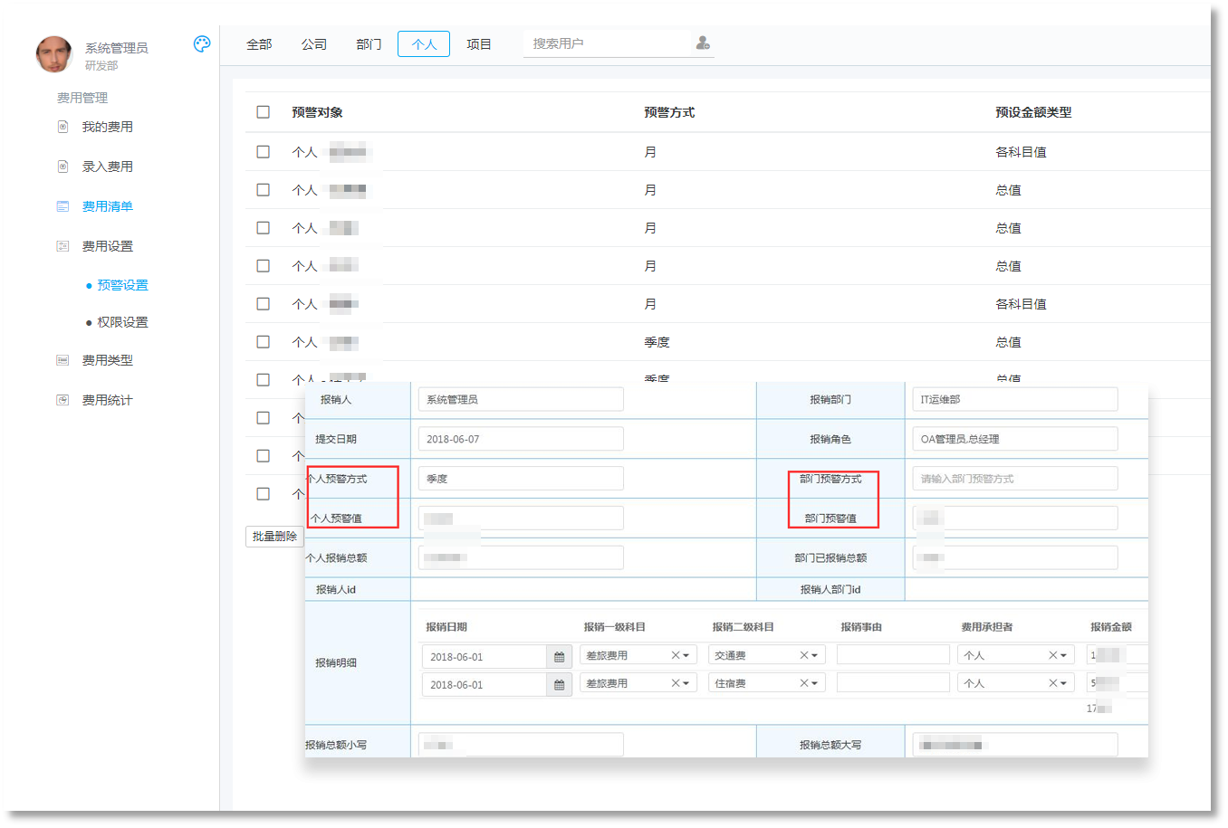
Task: Click 个人预警方式 field showing 季度
Action: [521, 479]
